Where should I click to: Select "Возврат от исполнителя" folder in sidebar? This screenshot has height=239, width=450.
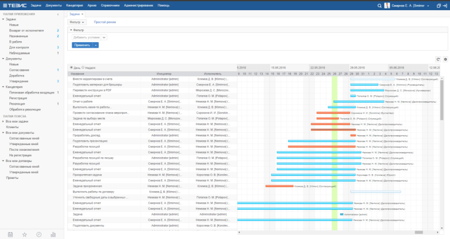pyautogui.click(x=26, y=31)
